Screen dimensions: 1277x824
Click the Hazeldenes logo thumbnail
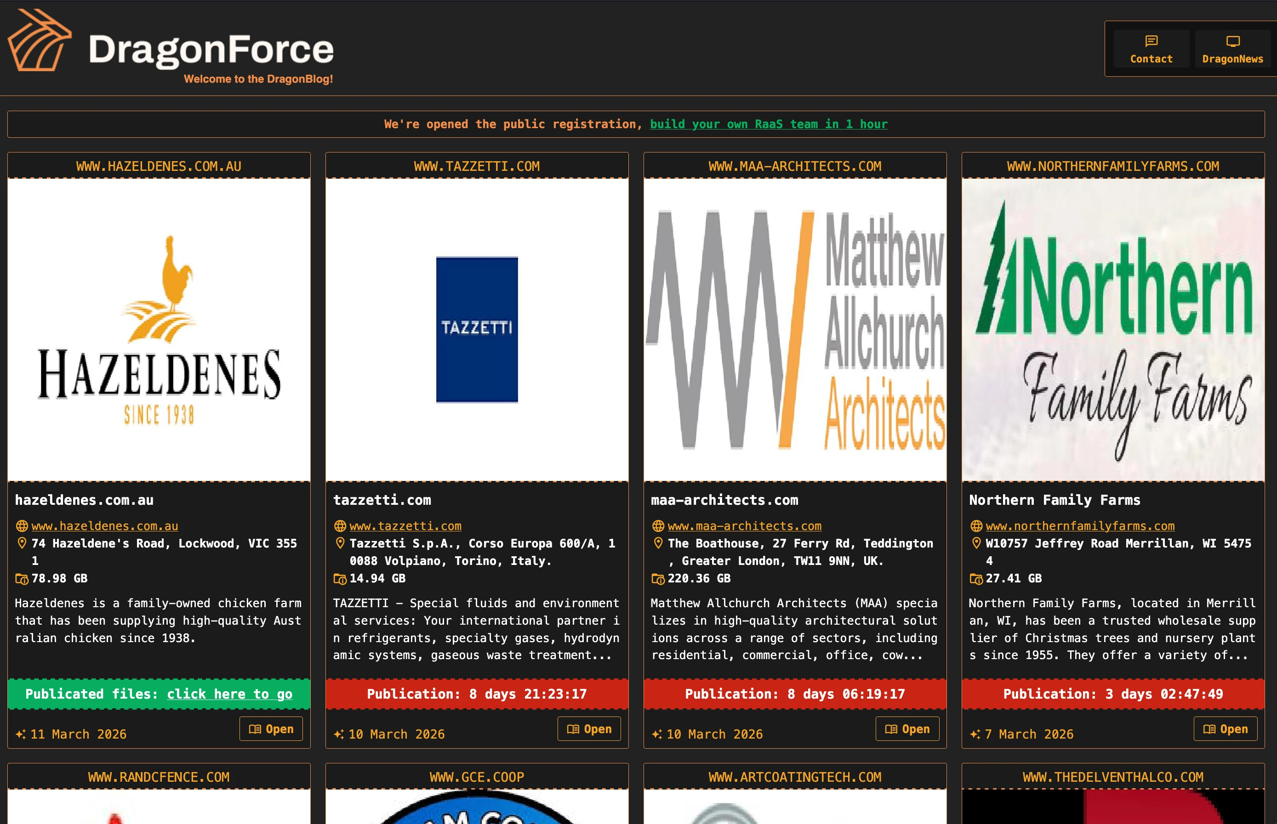pyautogui.click(x=159, y=330)
